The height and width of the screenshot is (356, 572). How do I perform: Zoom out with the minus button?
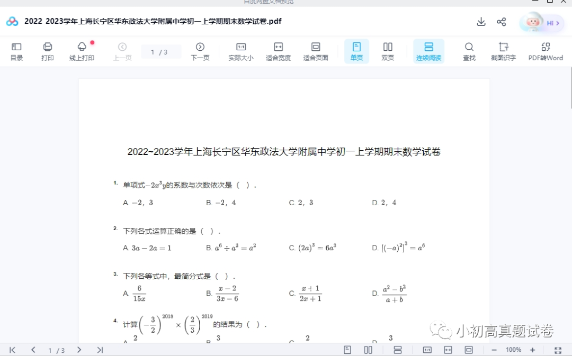point(494,350)
